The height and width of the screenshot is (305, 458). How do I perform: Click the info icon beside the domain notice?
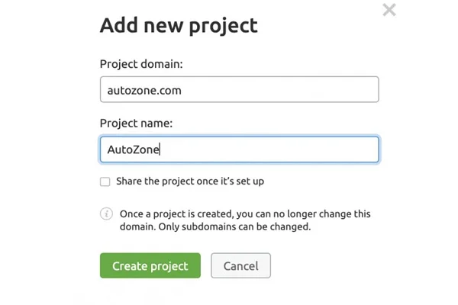pos(106,214)
